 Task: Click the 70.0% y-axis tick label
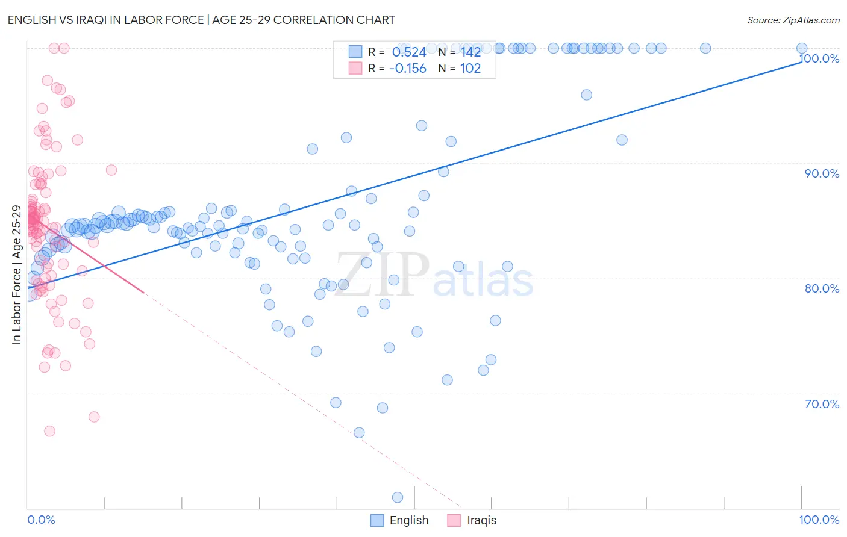pos(822,404)
